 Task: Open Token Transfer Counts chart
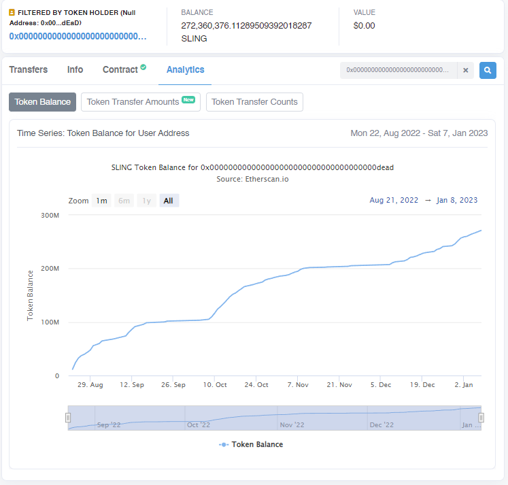point(254,102)
